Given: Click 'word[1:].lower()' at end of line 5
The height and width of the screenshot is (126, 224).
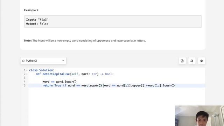Looking at the screenshot, I should pyautogui.click(x=161, y=85).
